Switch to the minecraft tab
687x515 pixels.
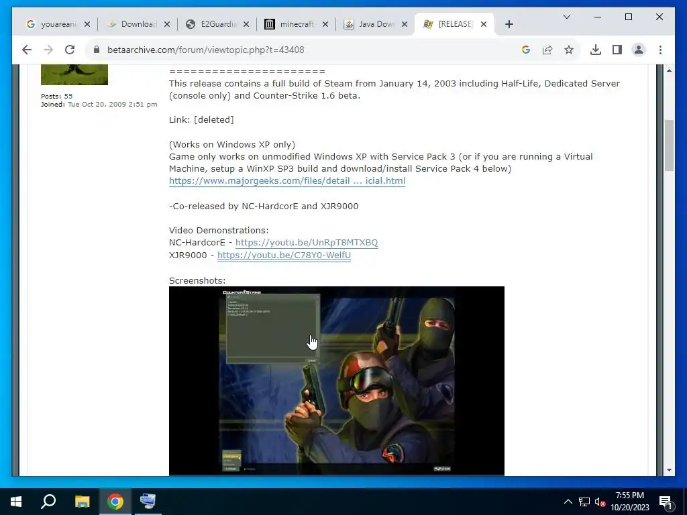[291, 24]
